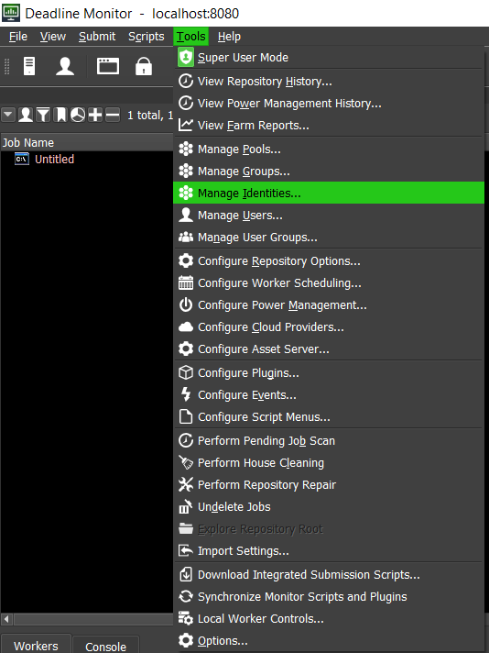Screen dimensions: 489x653
Task: Click the plus expand-all button
Action: coord(95,115)
